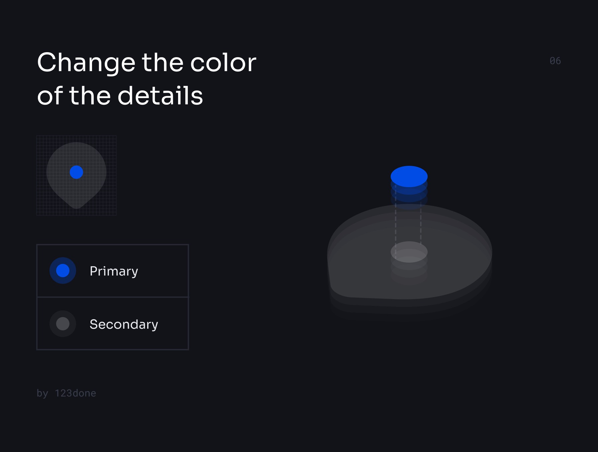
Task: Select the Primary blue radio button
Action: tap(63, 271)
